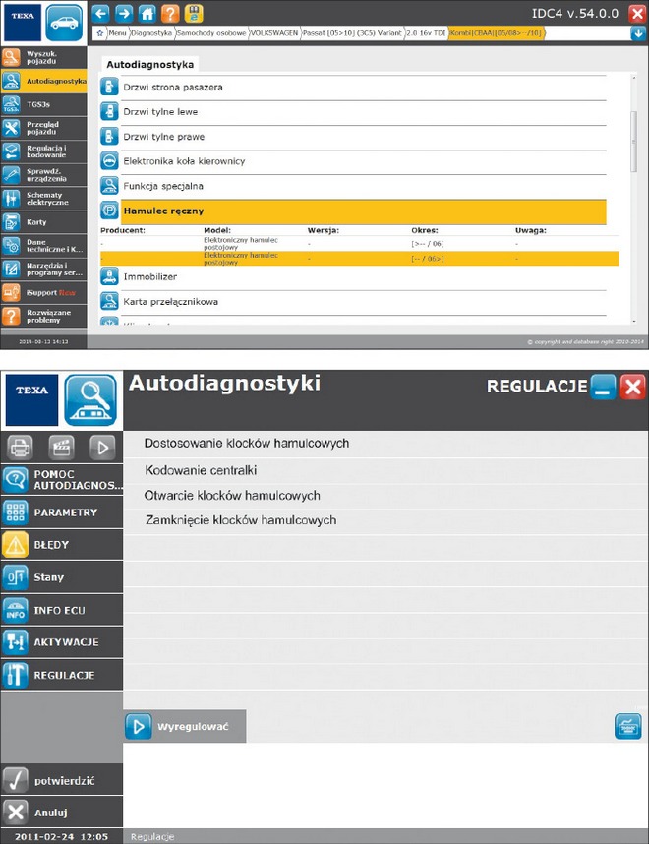The width and height of the screenshot is (649, 844).
Task: Click the forward arrow navigation button
Action: coord(124,13)
